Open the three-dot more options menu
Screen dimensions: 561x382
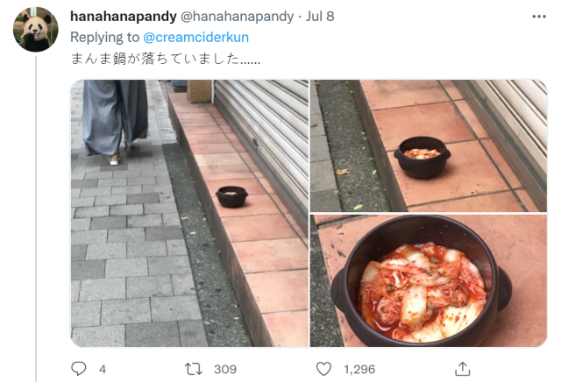(539, 17)
